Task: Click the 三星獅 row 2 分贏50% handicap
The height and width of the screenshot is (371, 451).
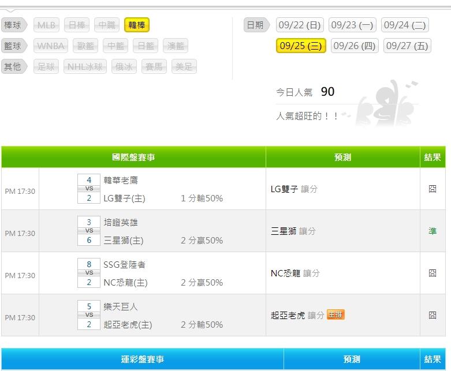Action: pyautogui.click(x=202, y=240)
